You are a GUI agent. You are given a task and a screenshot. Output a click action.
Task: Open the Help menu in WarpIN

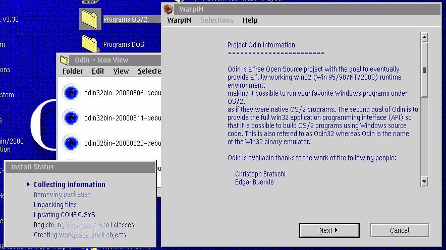(250, 20)
